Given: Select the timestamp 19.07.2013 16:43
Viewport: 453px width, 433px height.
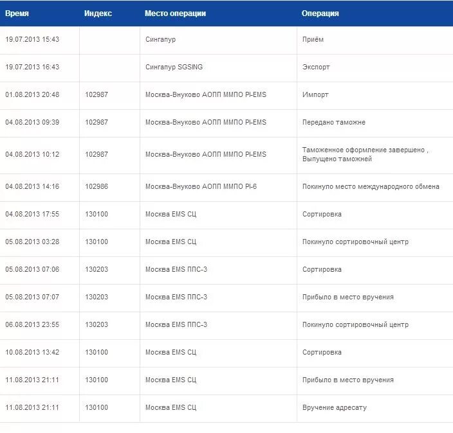Looking at the screenshot, I should click(x=32, y=67).
